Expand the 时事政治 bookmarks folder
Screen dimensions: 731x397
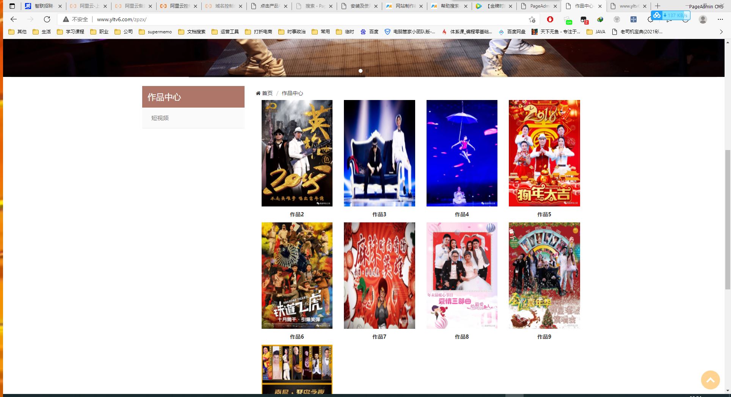(x=292, y=32)
